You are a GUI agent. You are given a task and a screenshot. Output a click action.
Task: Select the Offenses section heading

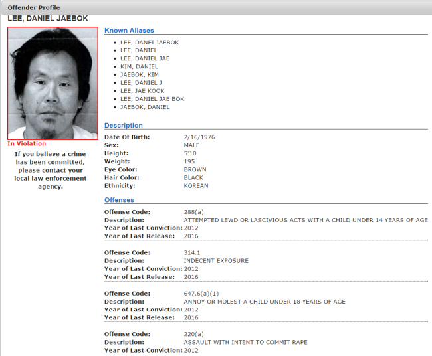coord(119,200)
